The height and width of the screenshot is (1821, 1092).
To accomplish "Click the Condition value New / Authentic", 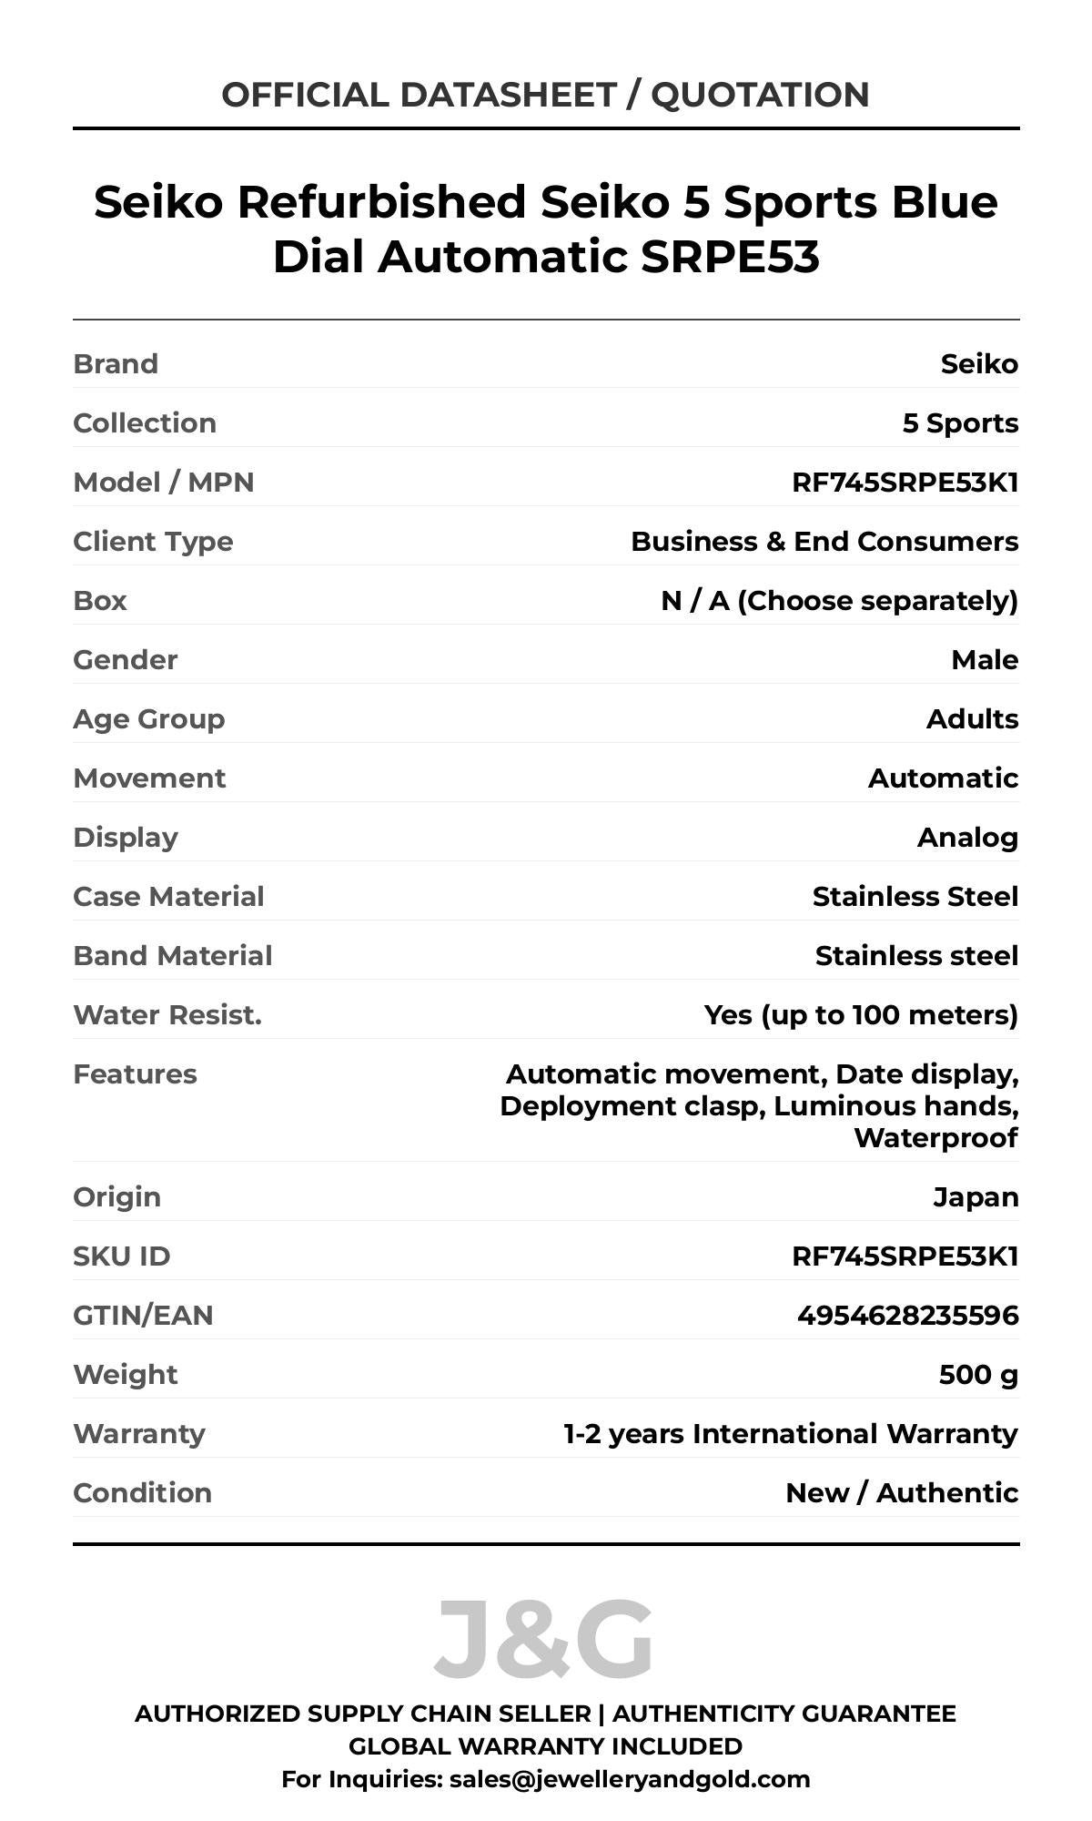I will [x=902, y=1492].
